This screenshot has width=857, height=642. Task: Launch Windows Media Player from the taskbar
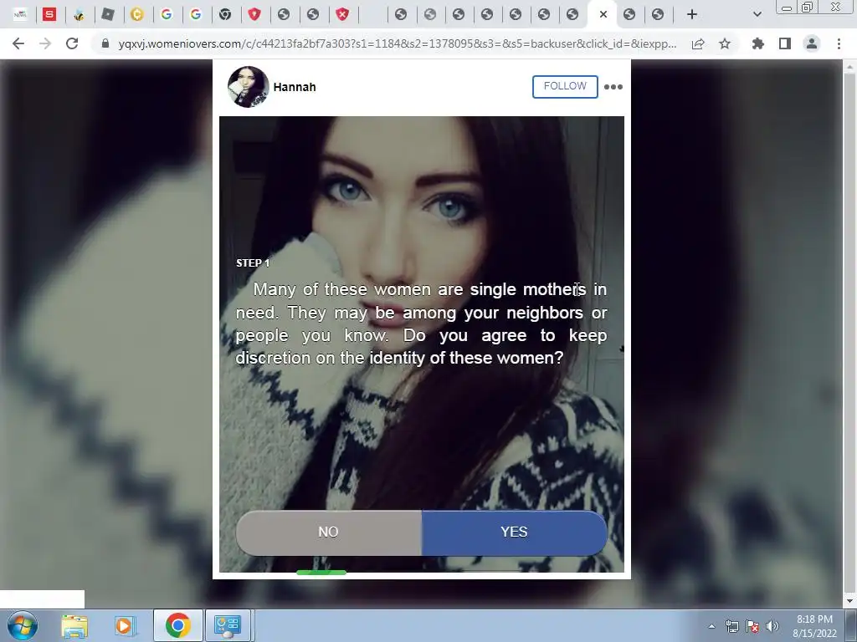tap(125, 625)
